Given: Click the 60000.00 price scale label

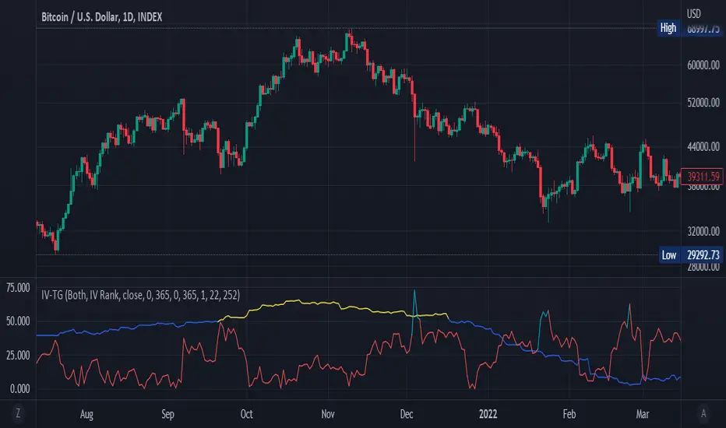Looking at the screenshot, I should coord(704,65).
